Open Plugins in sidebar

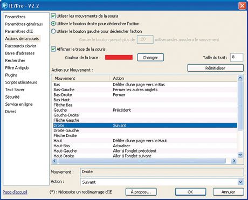coord(11,75)
